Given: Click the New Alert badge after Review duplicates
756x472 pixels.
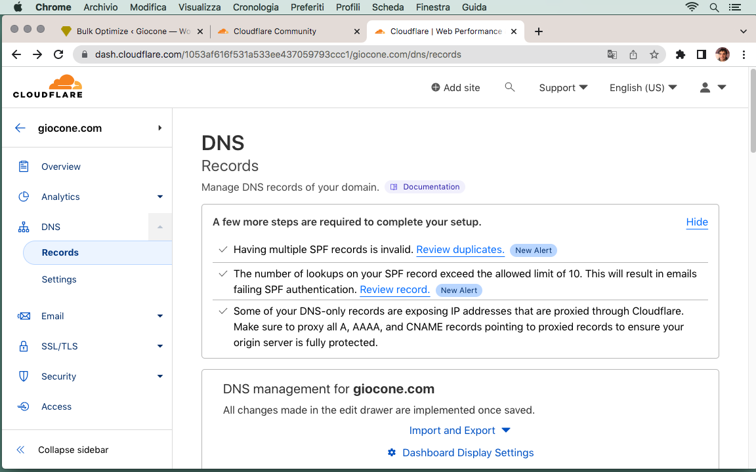Looking at the screenshot, I should pyautogui.click(x=534, y=250).
